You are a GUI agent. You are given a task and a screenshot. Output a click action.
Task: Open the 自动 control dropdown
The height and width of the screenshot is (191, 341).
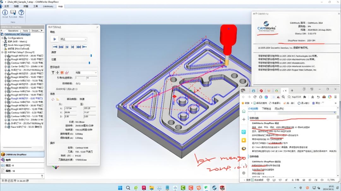coord(86,84)
